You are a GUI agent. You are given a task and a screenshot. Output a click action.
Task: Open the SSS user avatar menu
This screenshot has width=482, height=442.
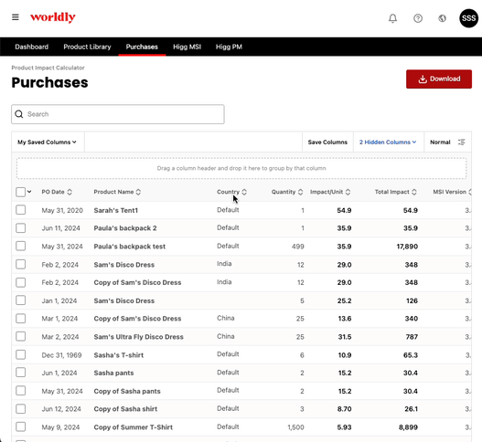tap(468, 18)
